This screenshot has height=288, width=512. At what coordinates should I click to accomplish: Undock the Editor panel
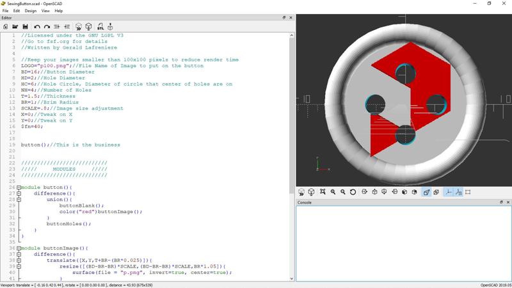click(284, 18)
